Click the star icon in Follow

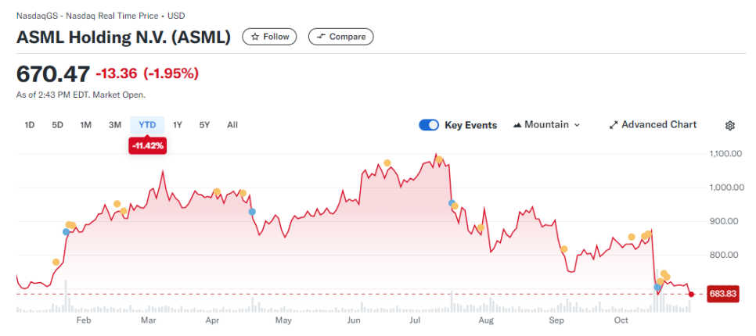[x=255, y=37]
